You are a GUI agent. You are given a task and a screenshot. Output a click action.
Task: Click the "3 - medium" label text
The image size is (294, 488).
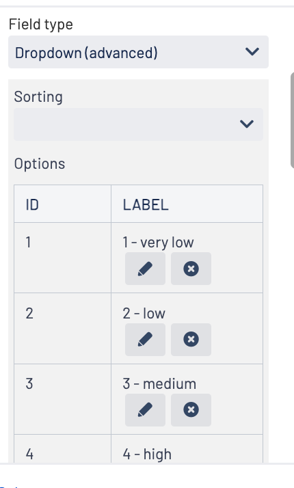point(159,383)
